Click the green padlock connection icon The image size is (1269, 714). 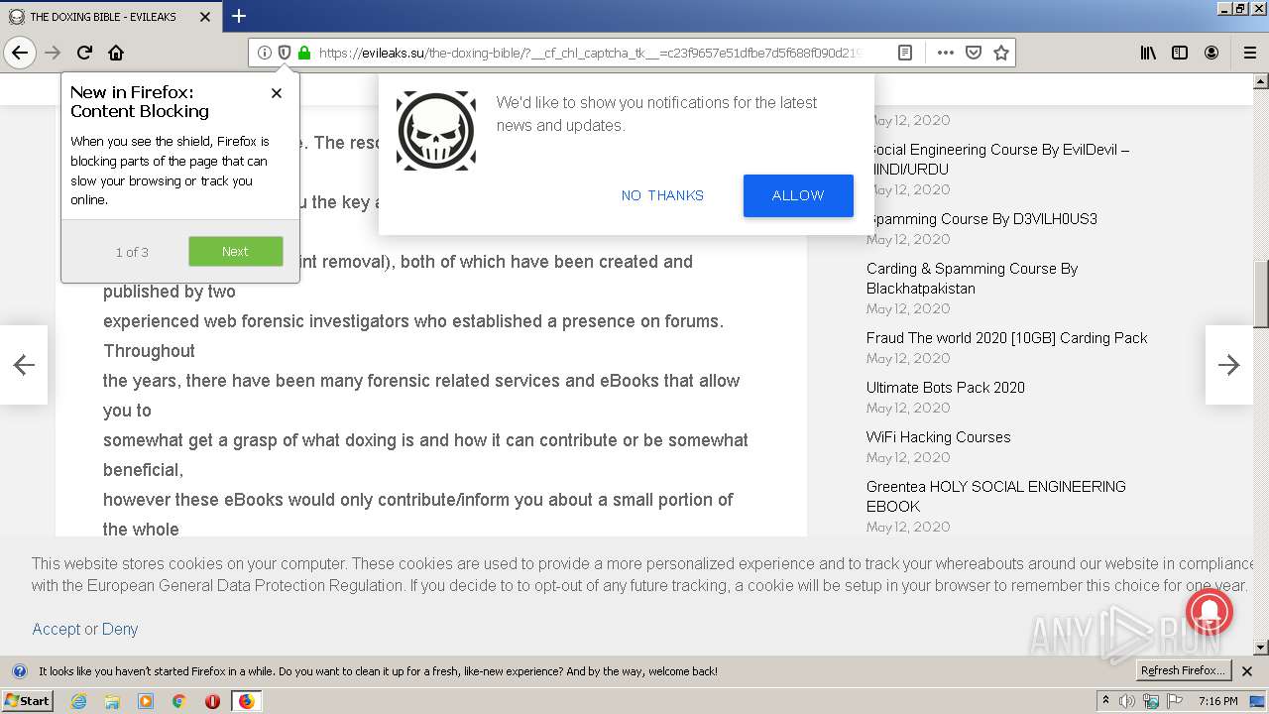pyautogui.click(x=304, y=53)
